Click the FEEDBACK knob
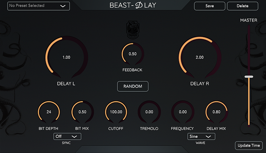Viewport: 266px width, 153px height. point(133,54)
